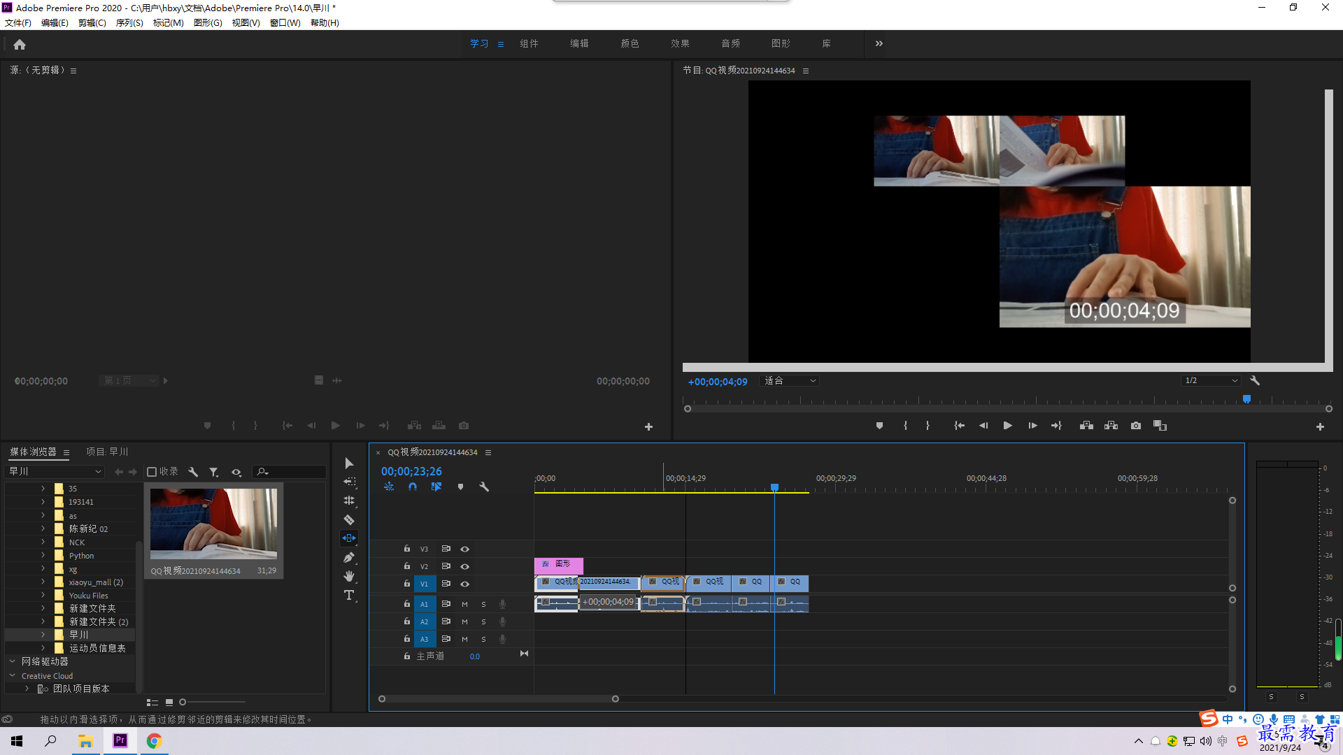Toggle V2 track visibility eye
The height and width of the screenshot is (755, 1343).
coord(464,566)
